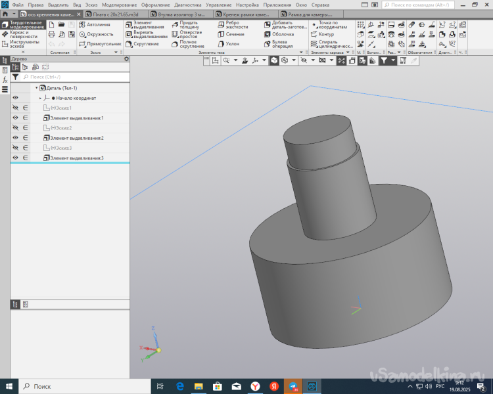The height and width of the screenshot is (394, 493).
Task: Select Элемент выдавливания:3 in the tree
Action: pos(77,158)
